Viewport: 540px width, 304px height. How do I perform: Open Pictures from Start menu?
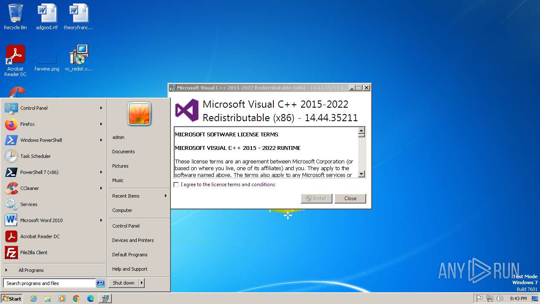139,166
